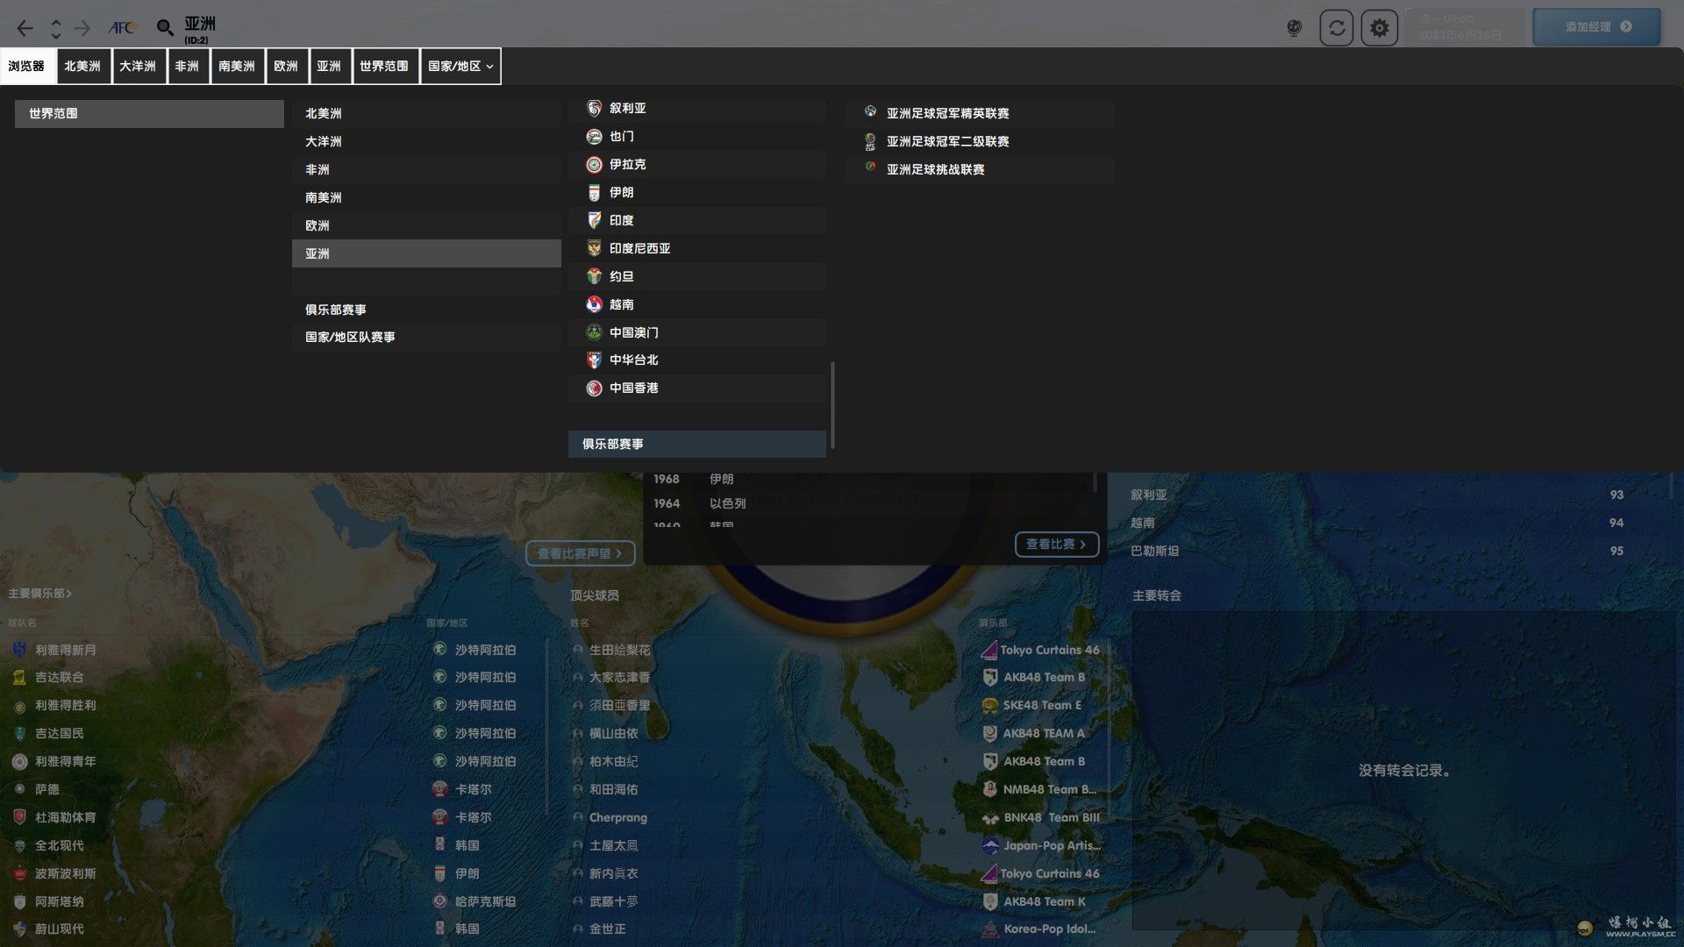Viewport: 1684px width, 947px height.
Task: Choose 南美洲 in the continent list
Action: tap(426, 197)
